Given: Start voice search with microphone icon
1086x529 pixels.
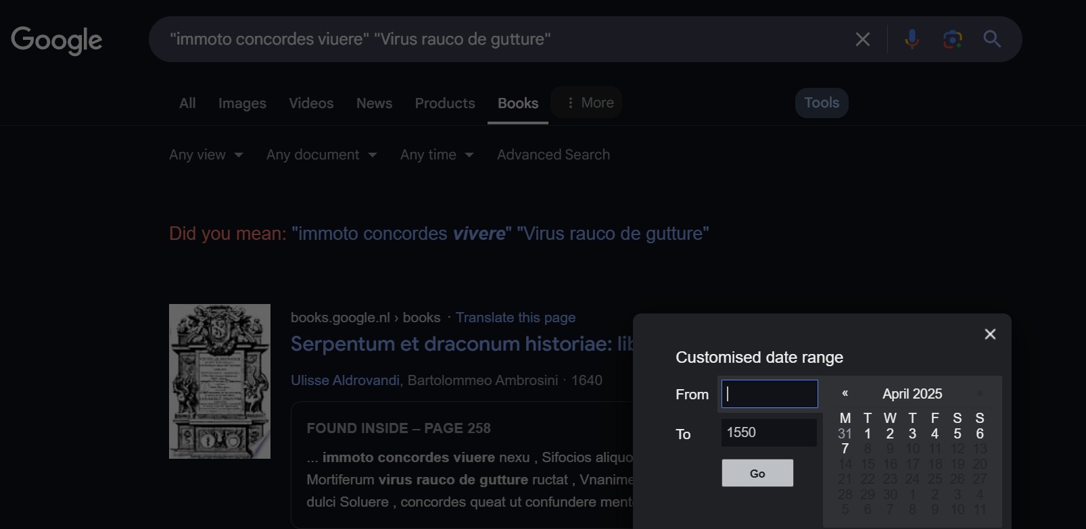Looking at the screenshot, I should (x=912, y=39).
